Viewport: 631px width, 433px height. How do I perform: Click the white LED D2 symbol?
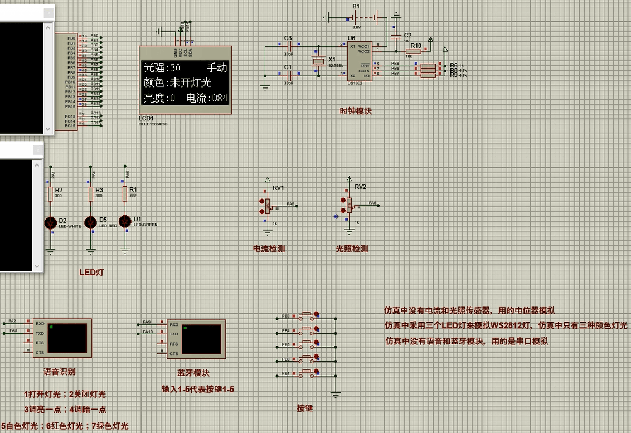51,223
